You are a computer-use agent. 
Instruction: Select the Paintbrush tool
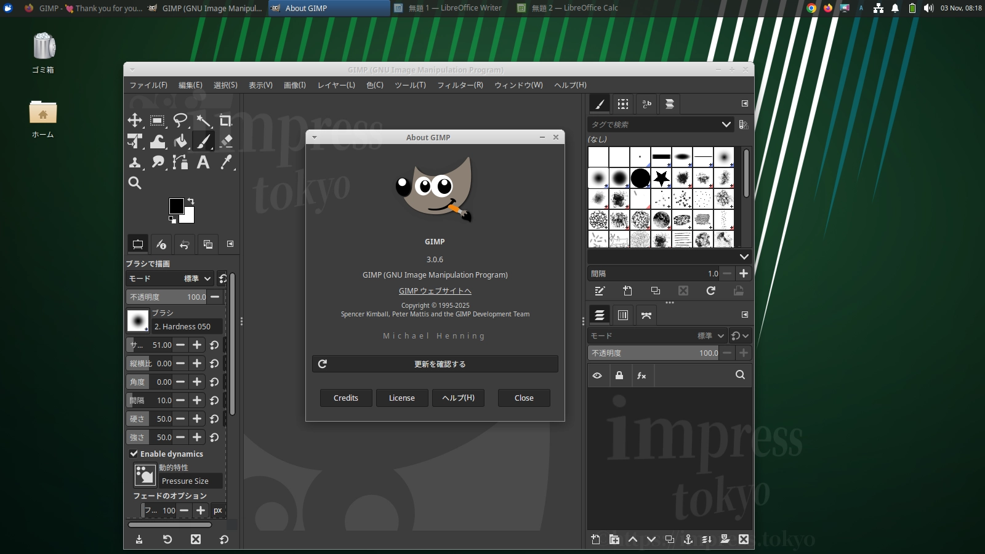(203, 141)
